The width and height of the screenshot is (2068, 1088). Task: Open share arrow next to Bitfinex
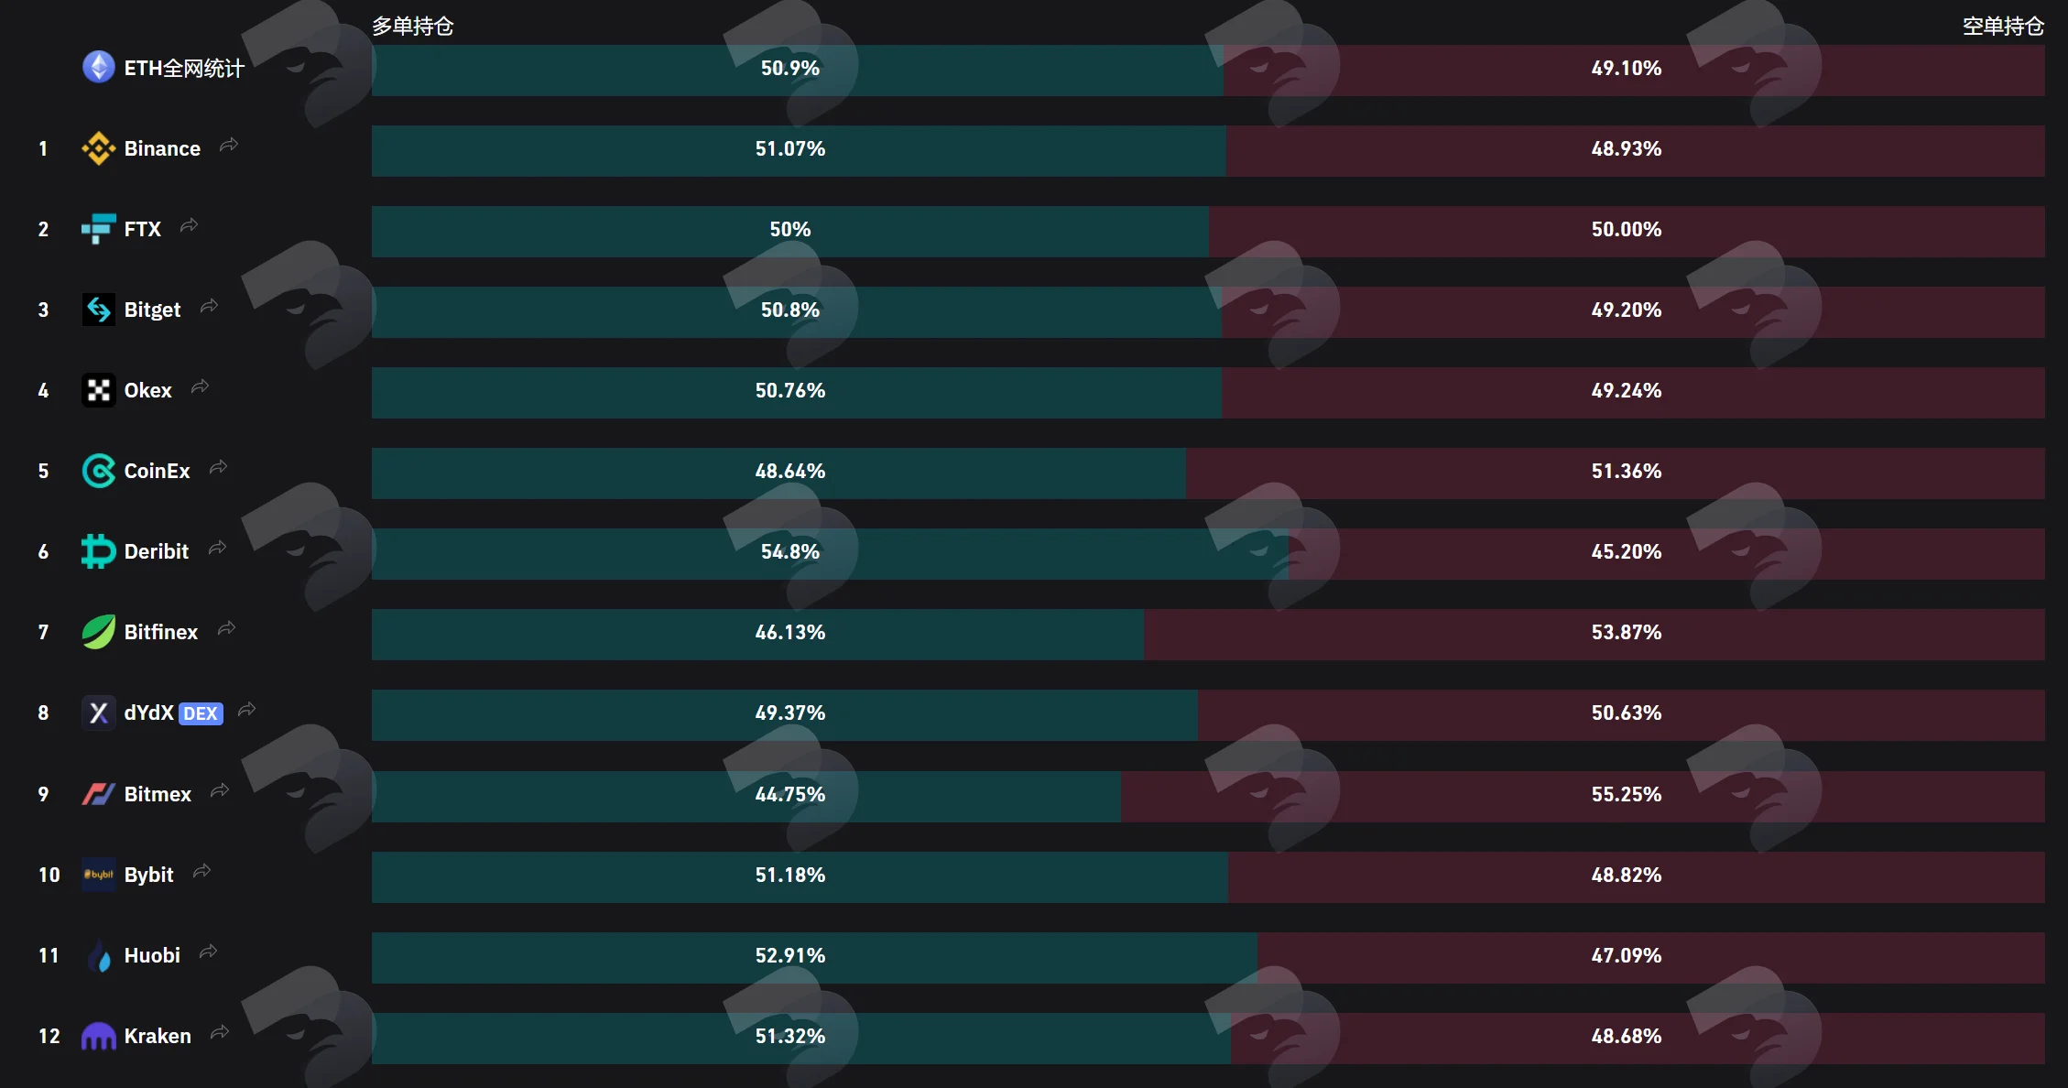pyautogui.click(x=227, y=629)
